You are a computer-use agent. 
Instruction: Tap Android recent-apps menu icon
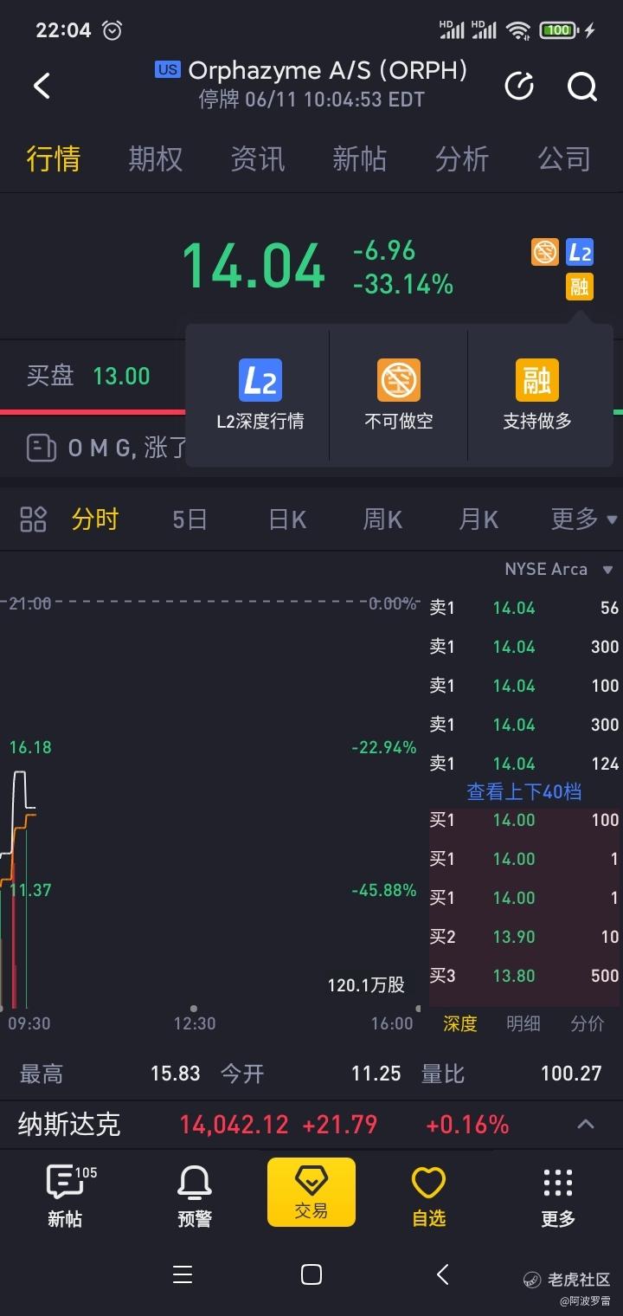182,1274
